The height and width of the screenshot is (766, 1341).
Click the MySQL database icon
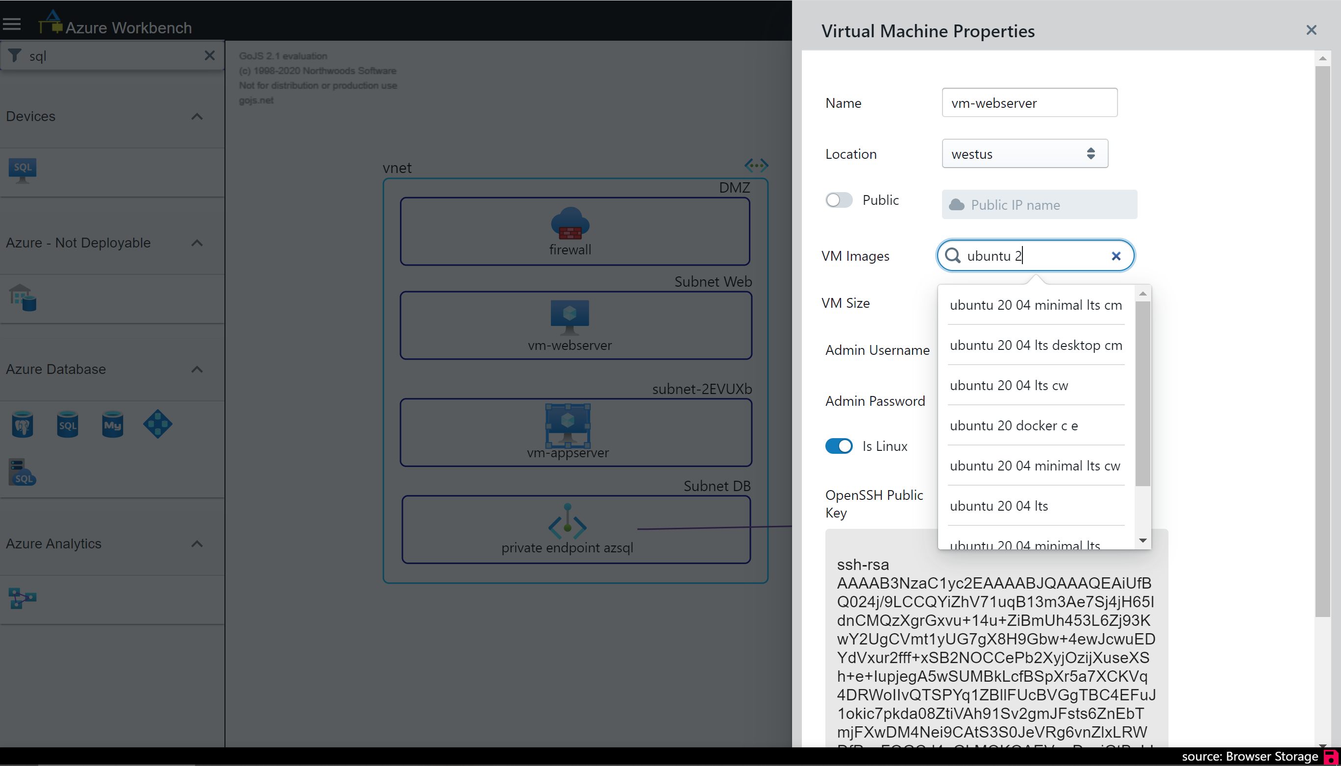[x=113, y=424]
